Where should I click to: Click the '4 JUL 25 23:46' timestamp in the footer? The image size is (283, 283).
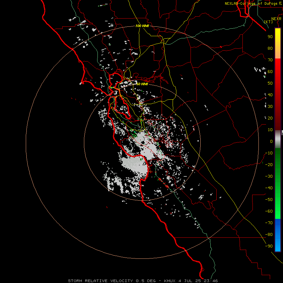coord(198,281)
